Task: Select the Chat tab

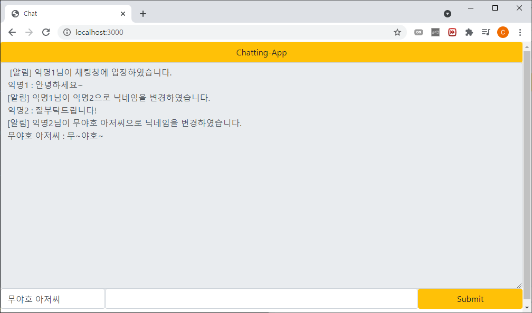Action: 68,14
